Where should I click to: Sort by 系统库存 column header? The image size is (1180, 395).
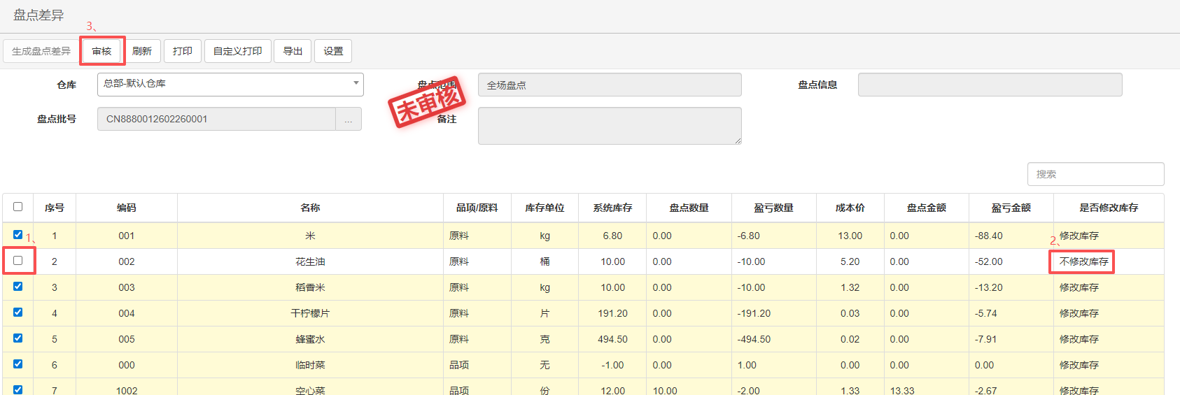pos(612,208)
